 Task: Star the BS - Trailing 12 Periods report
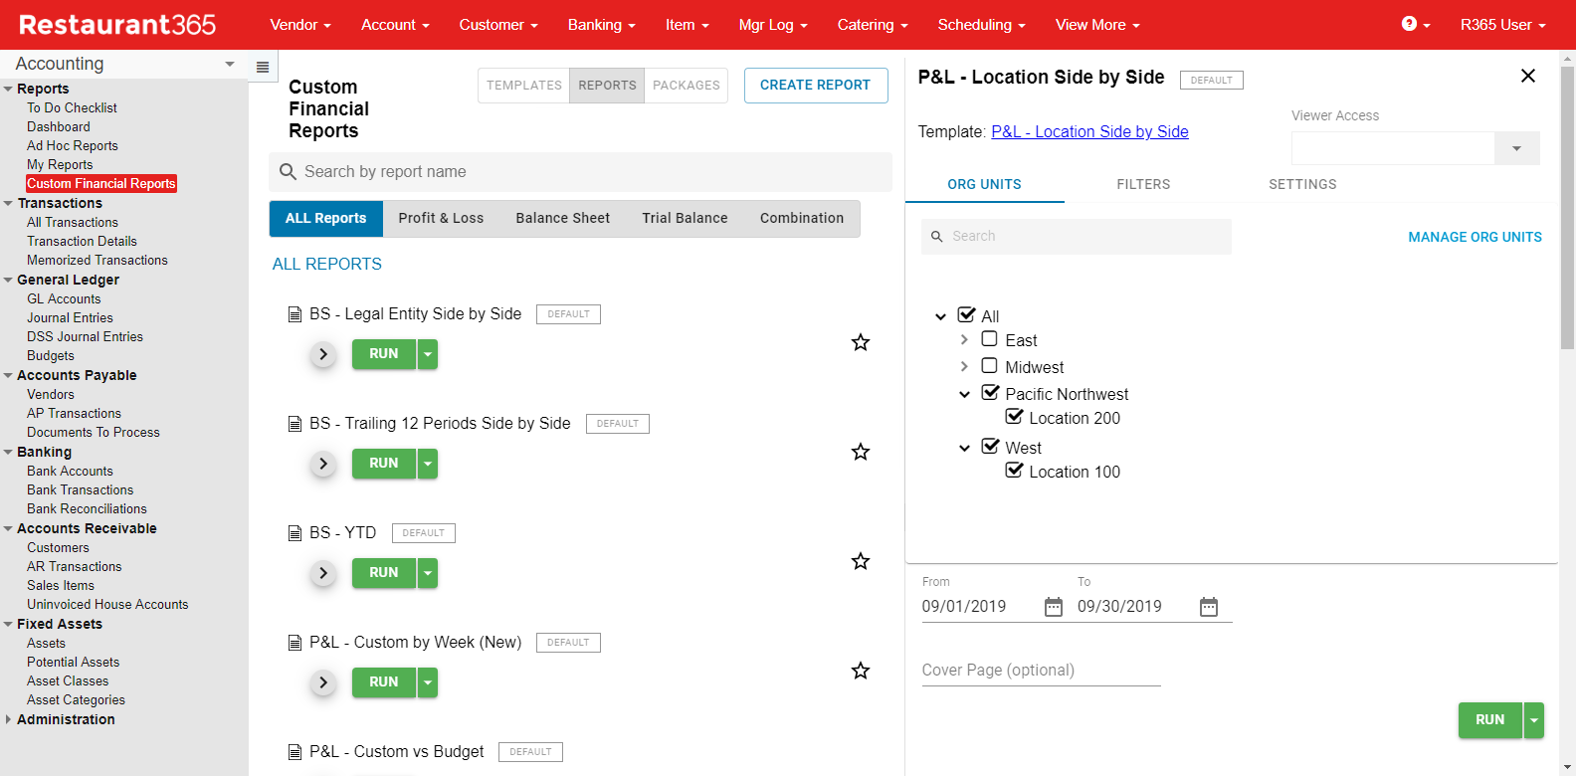(861, 452)
